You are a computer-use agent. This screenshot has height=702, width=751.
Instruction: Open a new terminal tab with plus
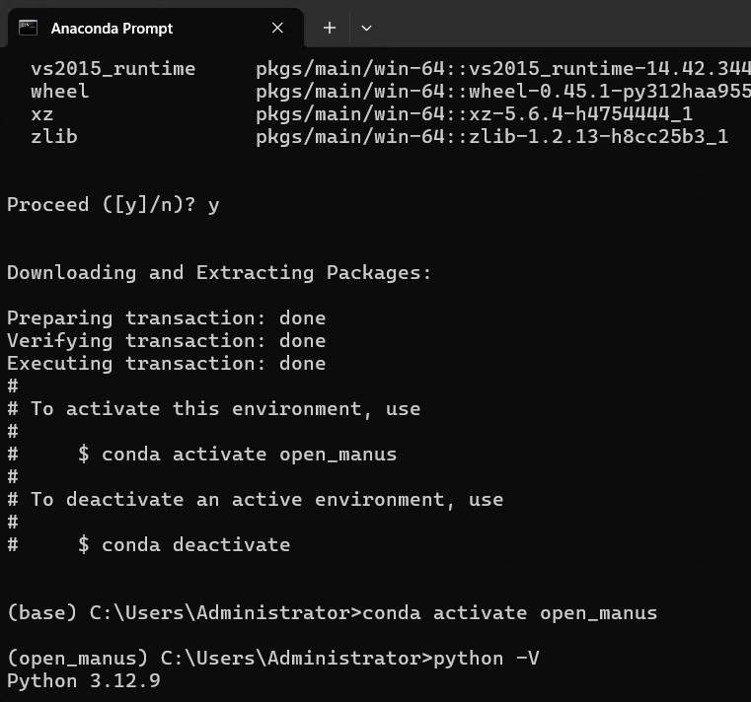click(x=330, y=29)
